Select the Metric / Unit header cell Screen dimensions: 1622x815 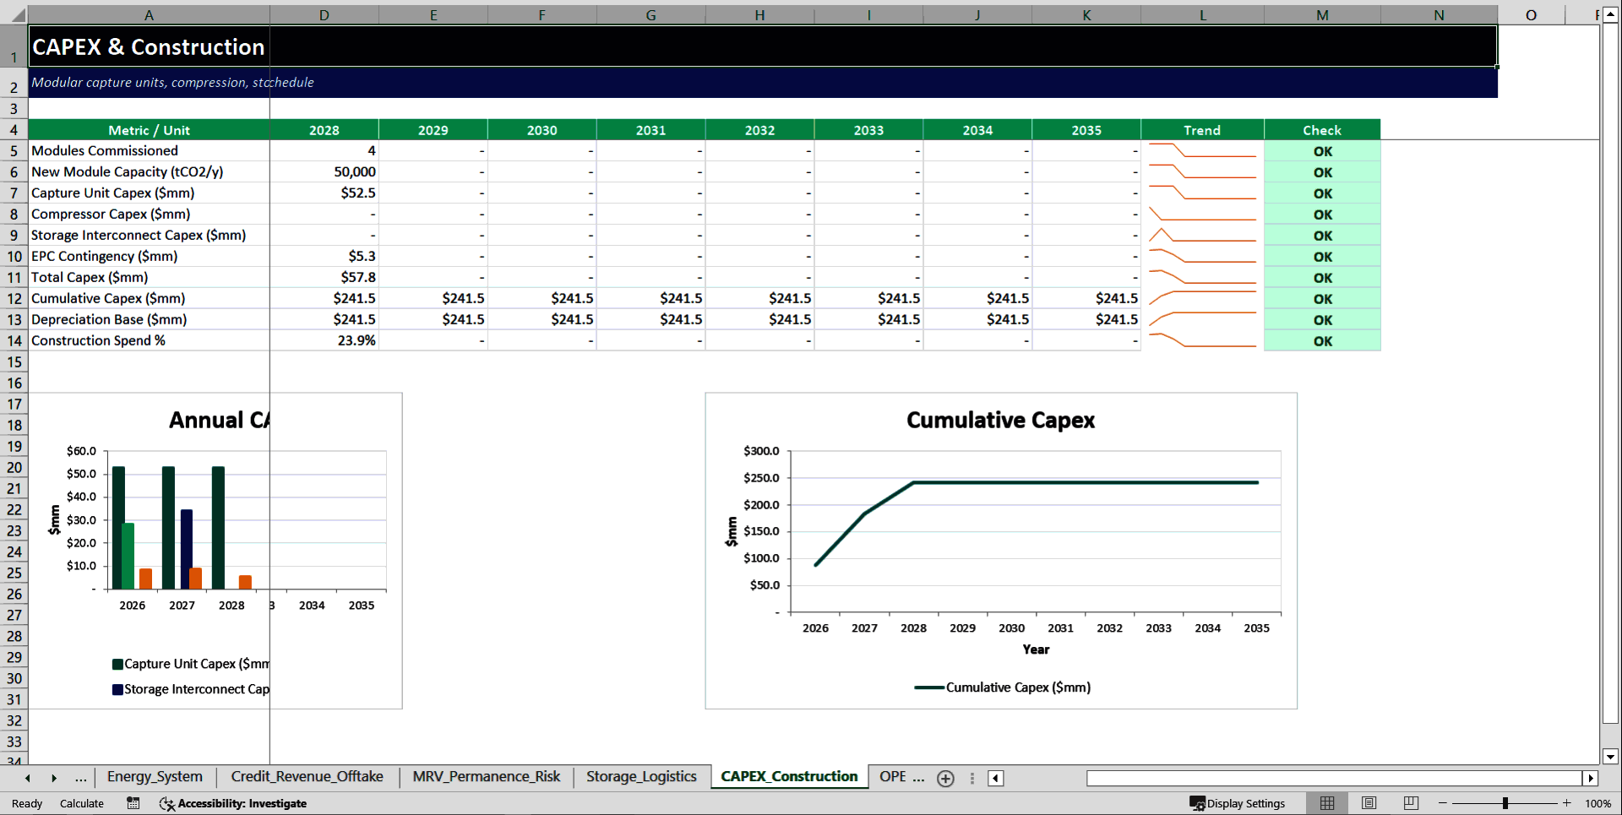coord(149,130)
